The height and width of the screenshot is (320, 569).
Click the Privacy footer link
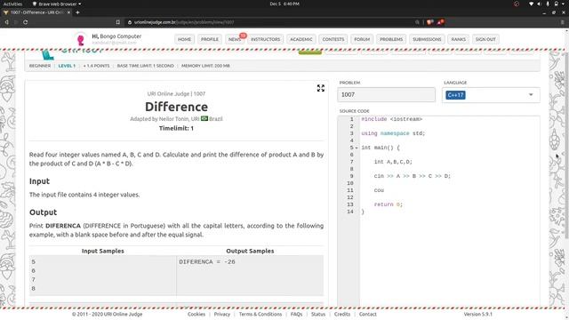[222, 314]
